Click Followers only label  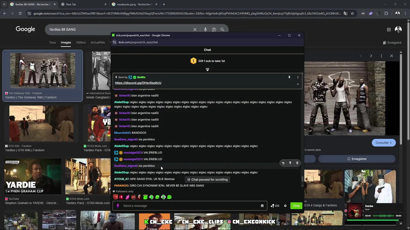pyautogui.click(x=125, y=191)
